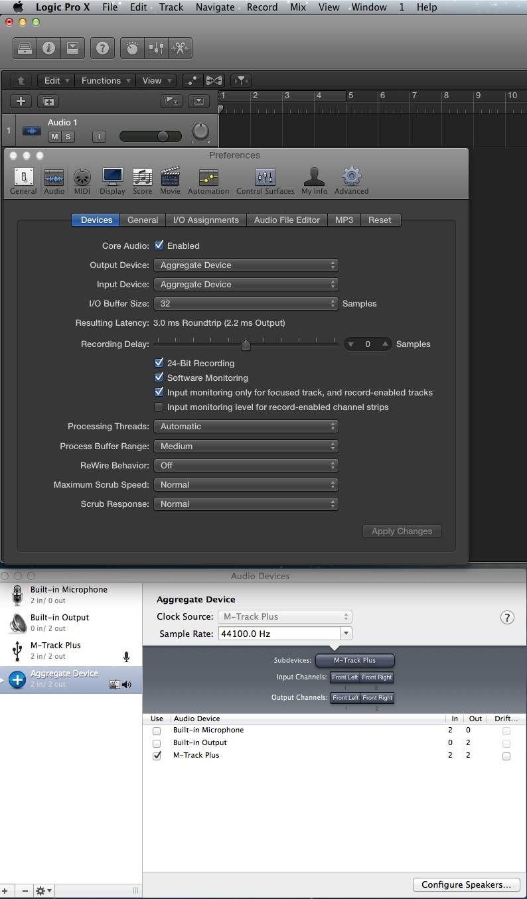The image size is (527, 899).
Task: Check the Built-in Output Use checkbox
Action: tap(157, 743)
